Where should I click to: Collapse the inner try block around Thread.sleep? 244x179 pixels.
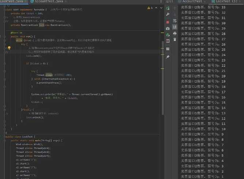[5, 71]
